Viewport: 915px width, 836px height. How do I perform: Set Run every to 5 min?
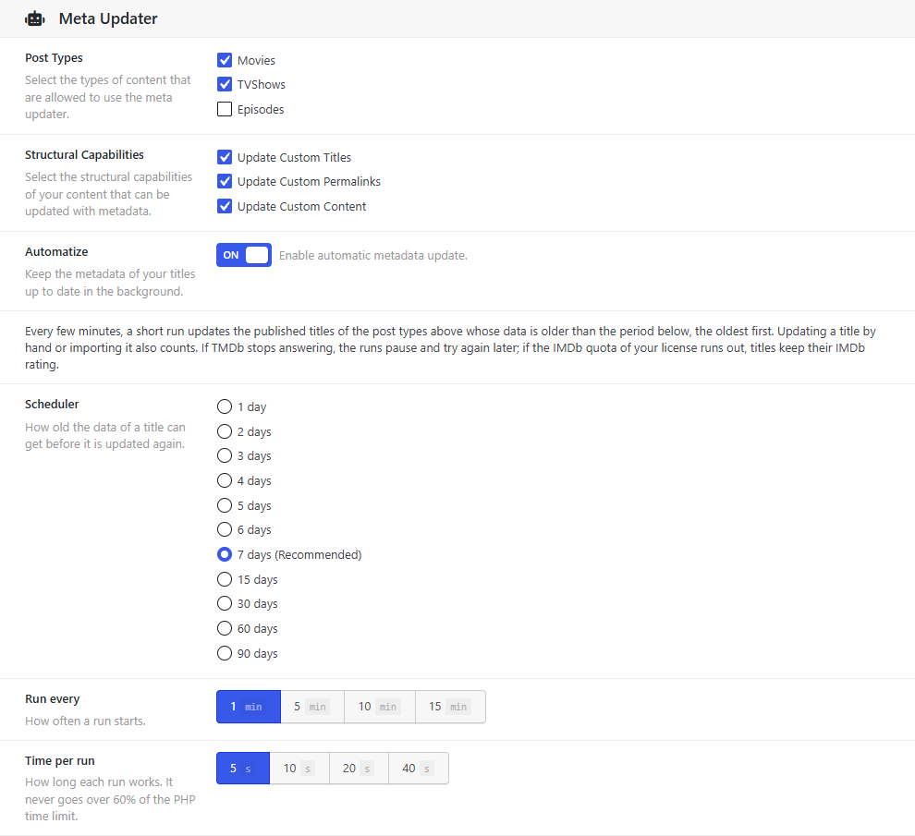click(x=312, y=707)
